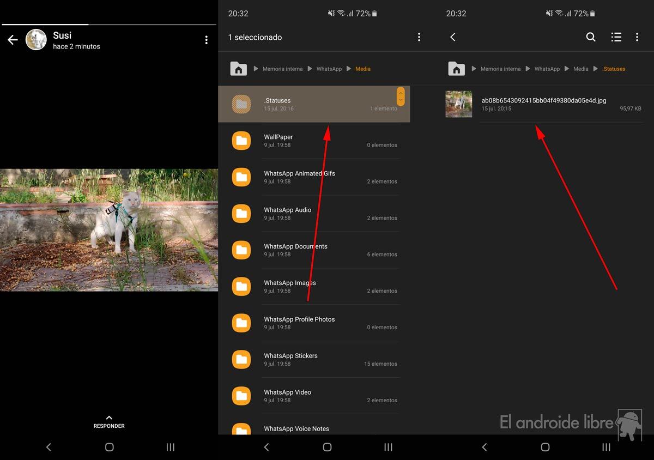Switch list view mode icon
This screenshot has width=654, height=460.
tap(616, 37)
